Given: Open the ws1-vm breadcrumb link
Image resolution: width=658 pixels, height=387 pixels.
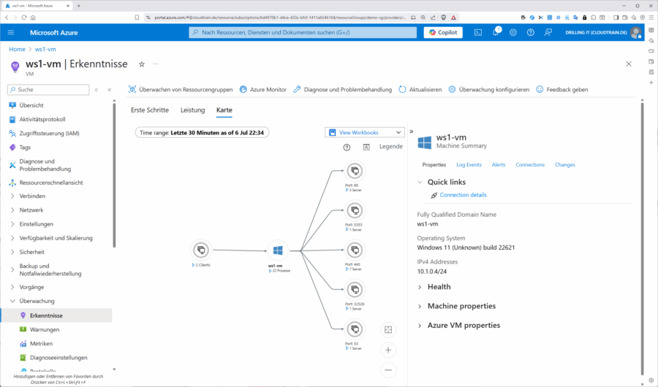Looking at the screenshot, I should [x=45, y=49].
